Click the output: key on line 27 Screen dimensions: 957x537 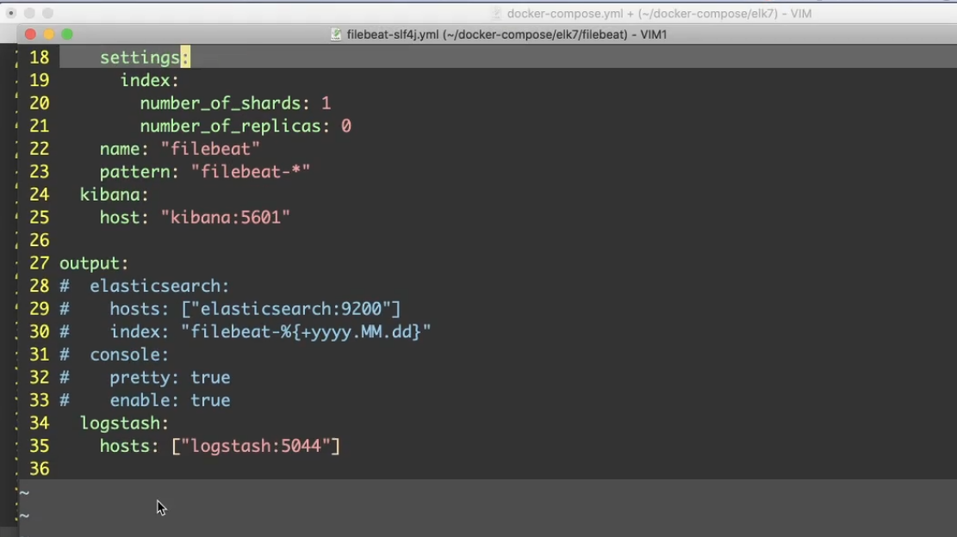93,263
